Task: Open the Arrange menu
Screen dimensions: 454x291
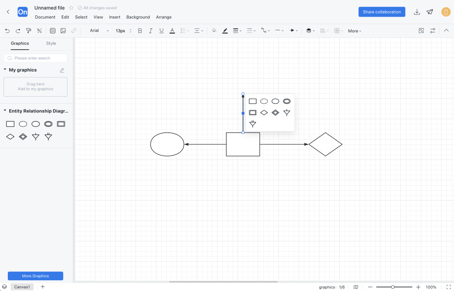Action: pyautogui.click(x=164, y=17)
